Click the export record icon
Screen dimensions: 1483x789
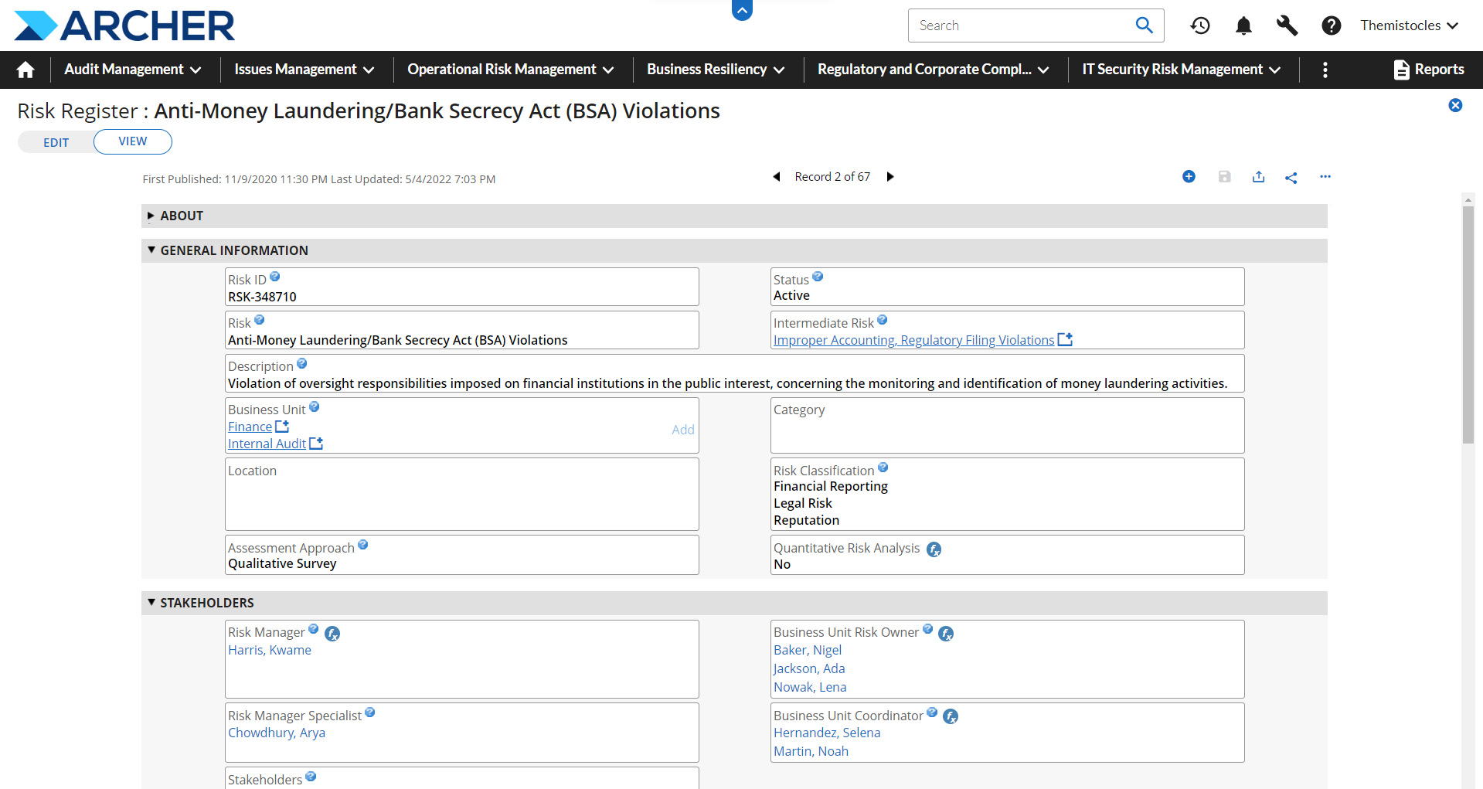[1258, 177]
